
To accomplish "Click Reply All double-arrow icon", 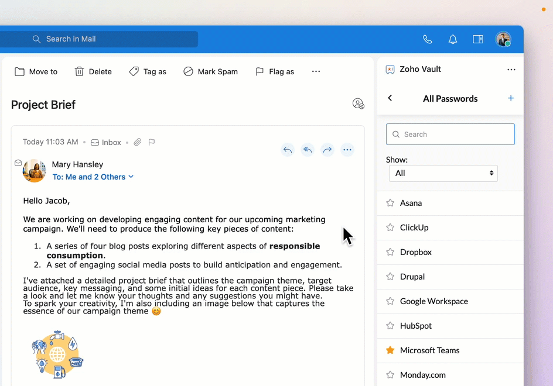I will tap(308, 150).
